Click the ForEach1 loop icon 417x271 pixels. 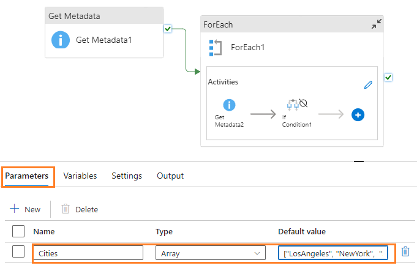tap(215, 47)
